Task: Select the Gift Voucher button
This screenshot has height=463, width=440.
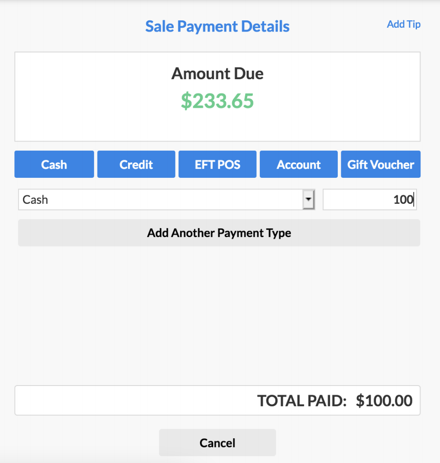Action: pyautogui.click(x=381, y=164)
